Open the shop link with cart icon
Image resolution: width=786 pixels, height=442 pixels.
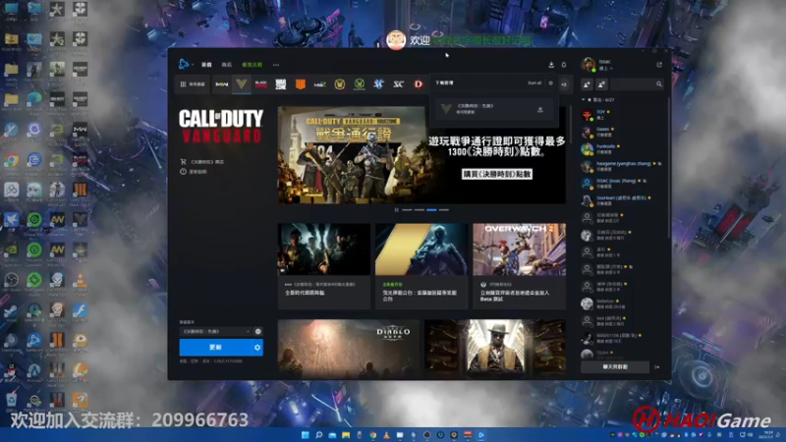(202, 162)
